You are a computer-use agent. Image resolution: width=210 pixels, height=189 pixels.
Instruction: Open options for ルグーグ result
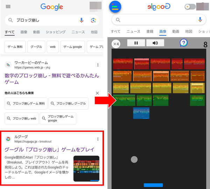pyautogui.click(x=98, y=139)
